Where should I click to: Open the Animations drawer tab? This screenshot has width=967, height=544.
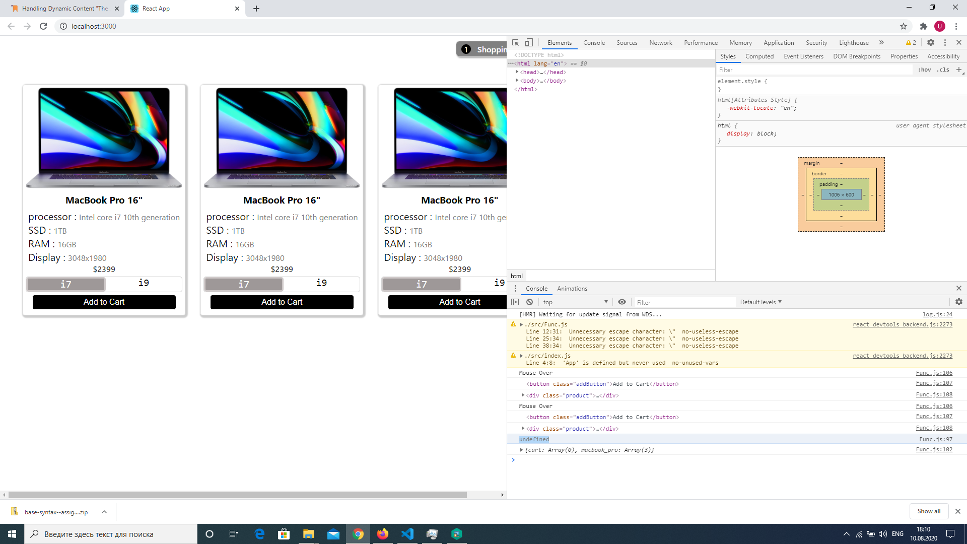click(x=572, y=289)
